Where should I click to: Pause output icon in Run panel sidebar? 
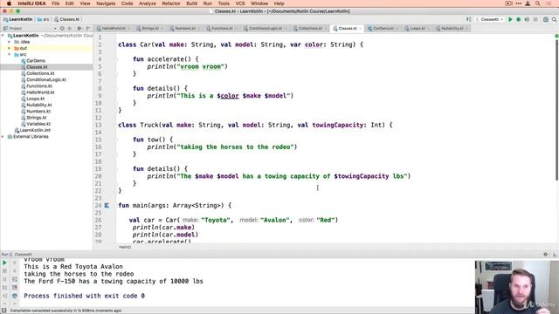pyautogui.click(x=4, y=279)
